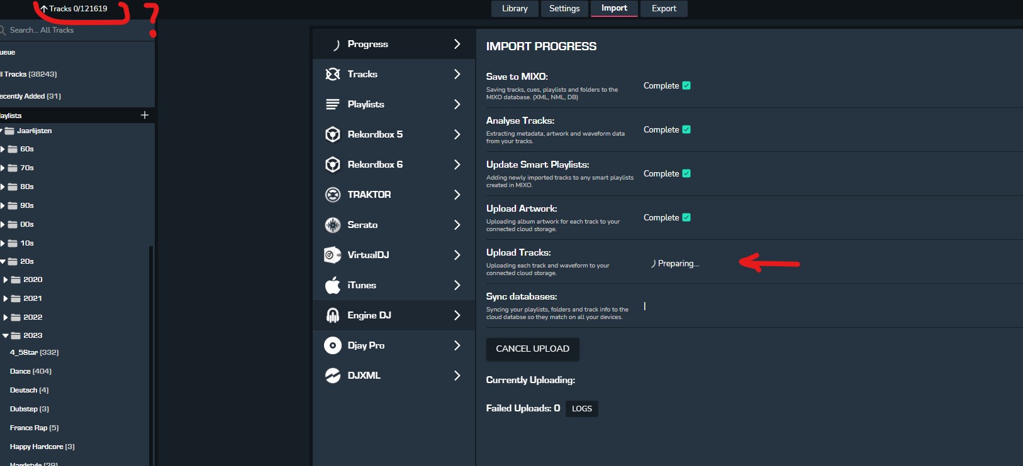Open the Settings tab

pos(564,9)
